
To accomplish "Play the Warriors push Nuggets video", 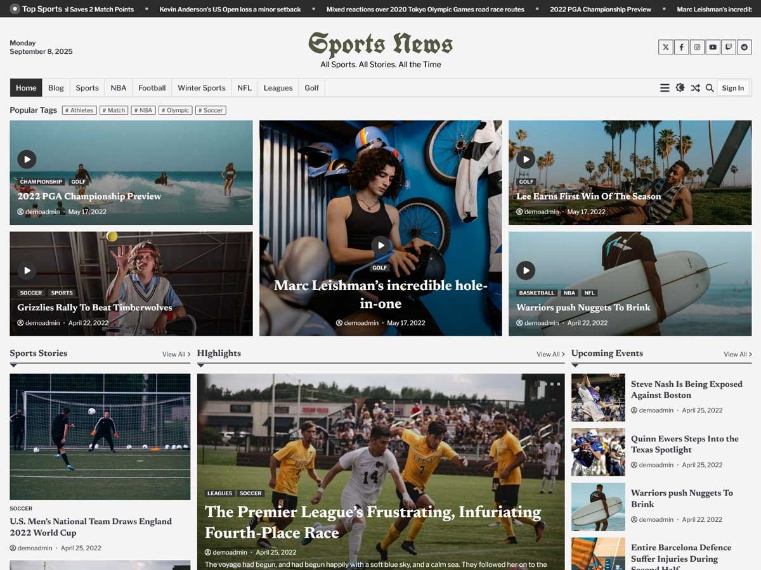I will [525, 270].
